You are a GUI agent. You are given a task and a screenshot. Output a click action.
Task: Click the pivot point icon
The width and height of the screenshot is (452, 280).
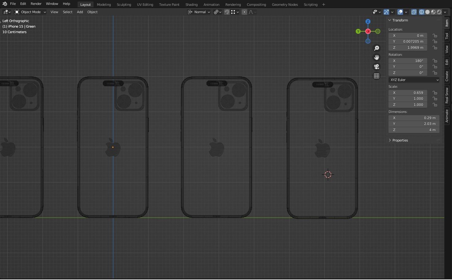pyautogui.click(x=218, y=12)
